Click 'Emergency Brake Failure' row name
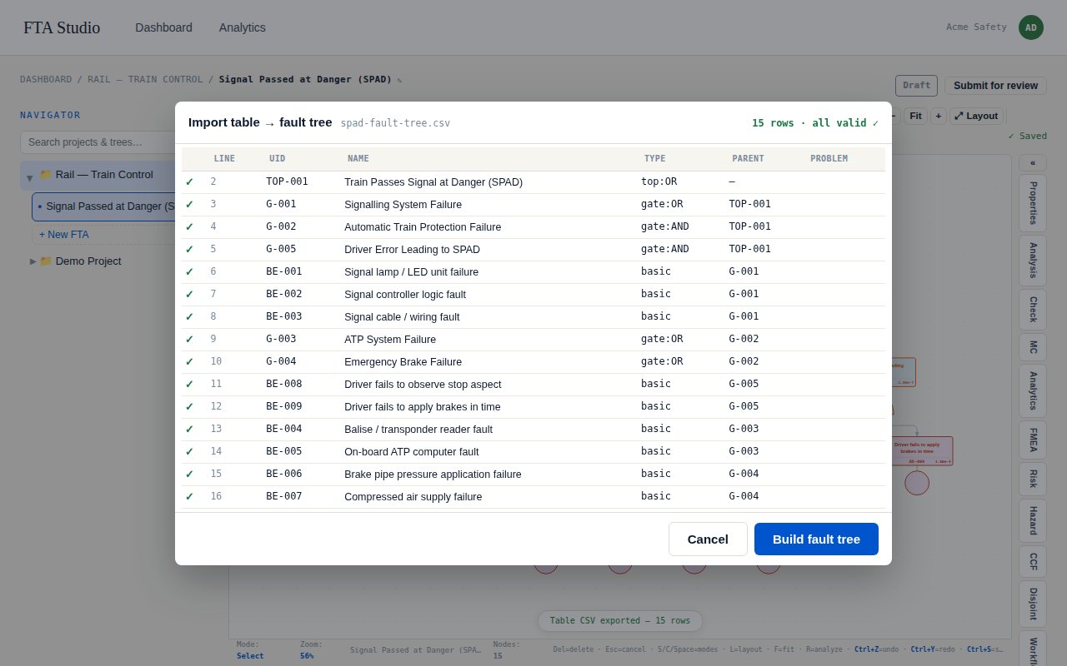 (403, 361)
